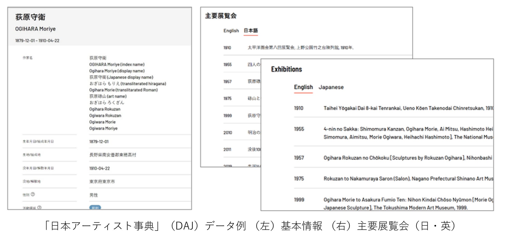Click the year 2010 in the 主要展覧会 list
The width and height of the screenshot is (507, 239).
click(x=227, y=133)
